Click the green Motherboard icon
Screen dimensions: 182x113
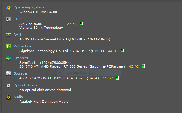pyautogui.click(x=9, y=47)
